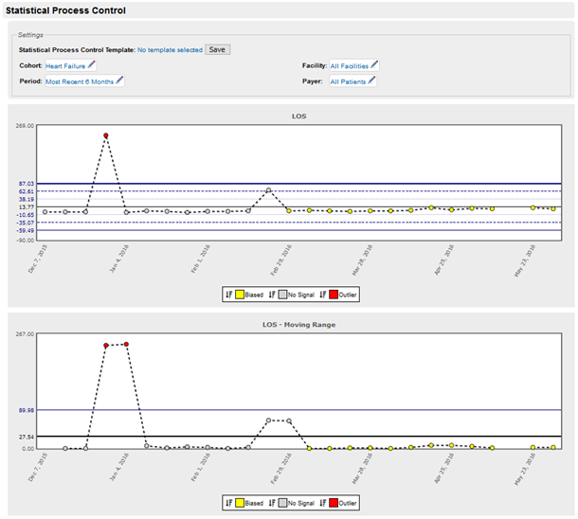Screen dimensions: 578x519
Task: Click the 'May 23, 2016' label under Moving Range chart
Action: pyautogui.click(x=525, y=469)
